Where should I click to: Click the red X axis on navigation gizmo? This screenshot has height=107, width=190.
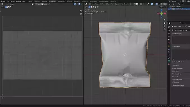(165, 14)
